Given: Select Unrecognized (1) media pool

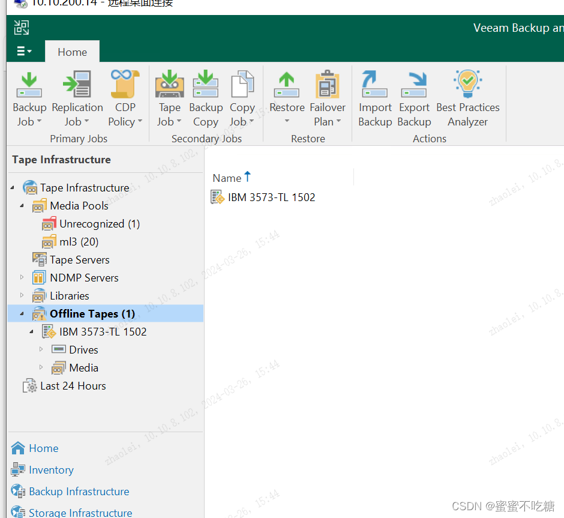Looking at the screenshot, I should tap(100, 224).
